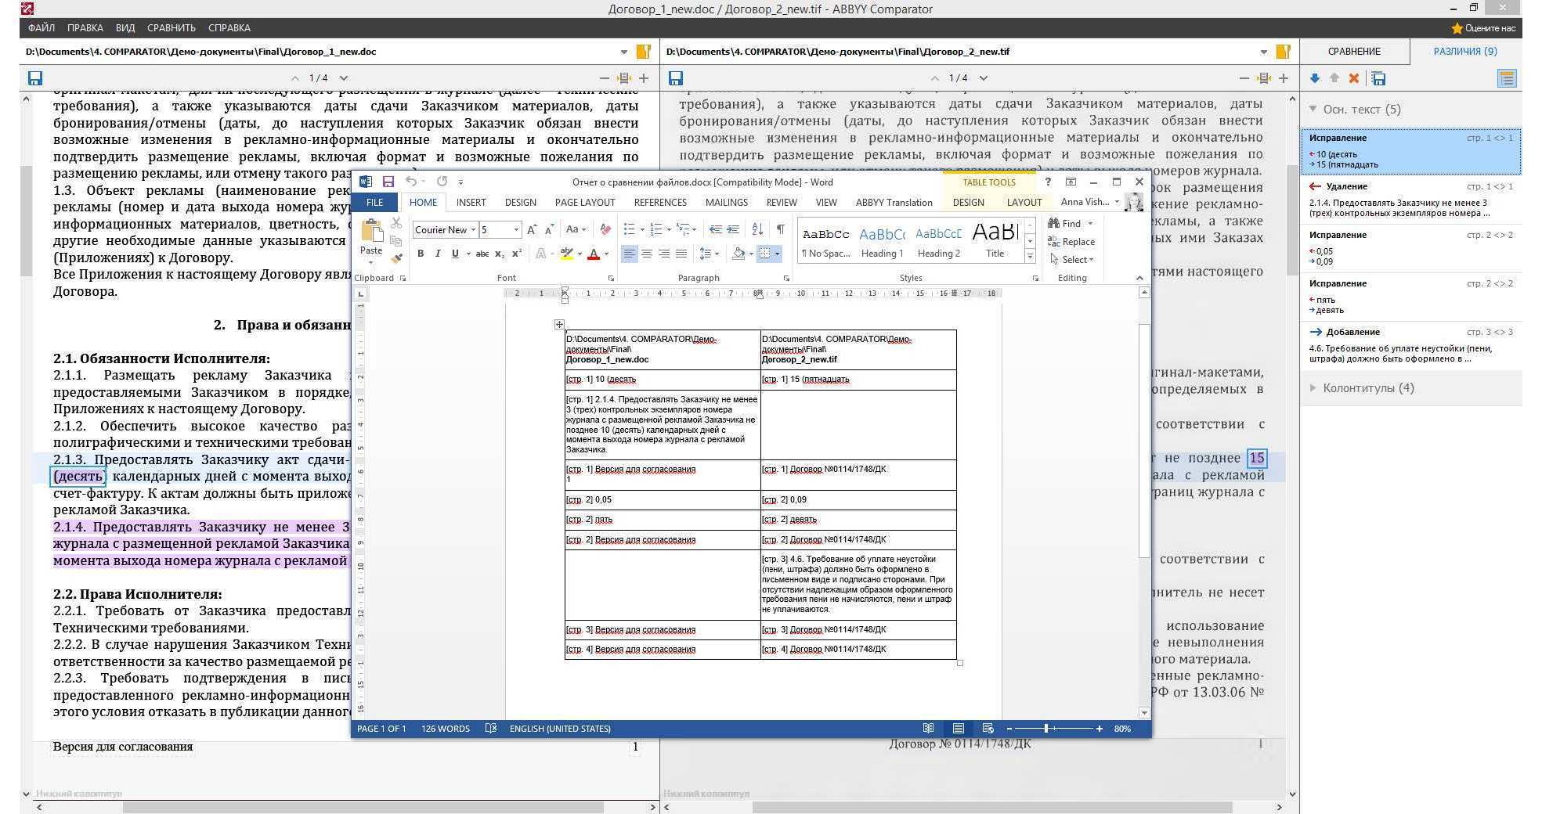Toggle Underline formatting in Word
The width and height of the screenshot is (1542, 814).
(x=455, y=254)
